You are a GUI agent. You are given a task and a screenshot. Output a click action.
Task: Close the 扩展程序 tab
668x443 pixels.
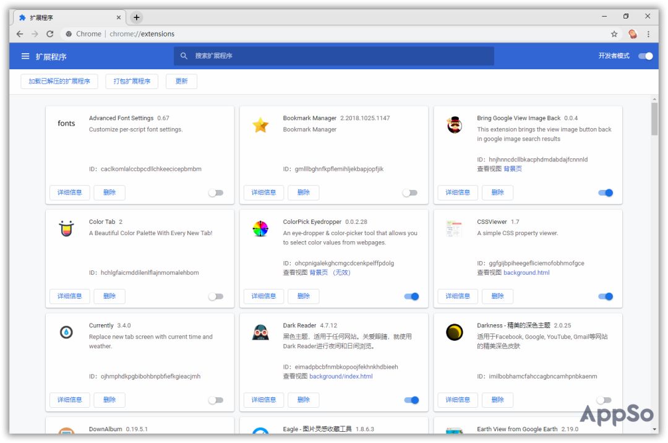point(118,17)
